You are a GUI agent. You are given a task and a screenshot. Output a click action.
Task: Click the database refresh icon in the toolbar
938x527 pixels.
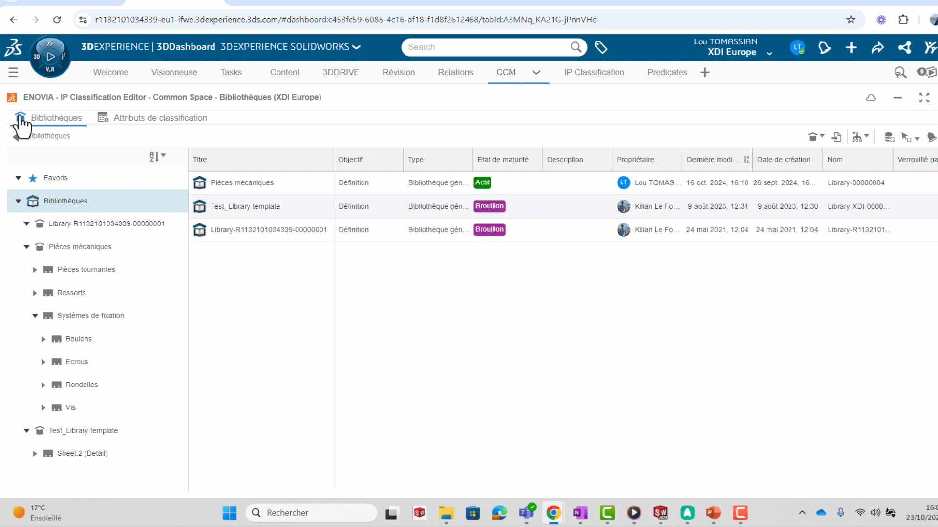(890, 138)
